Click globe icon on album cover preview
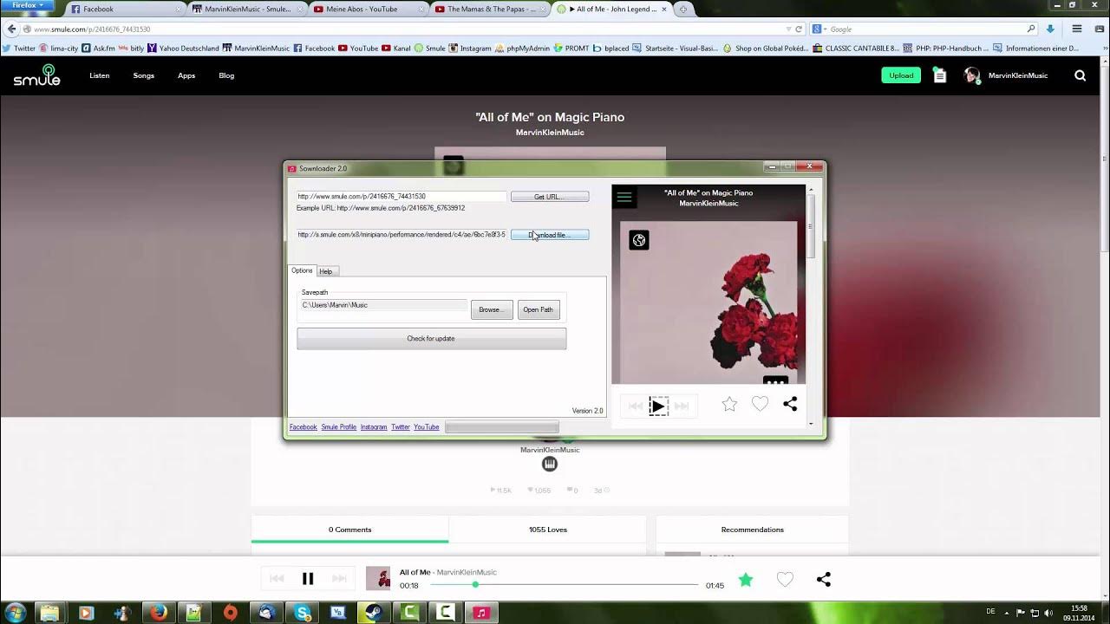Screen dimensions: 1110x624 [639, 240]
